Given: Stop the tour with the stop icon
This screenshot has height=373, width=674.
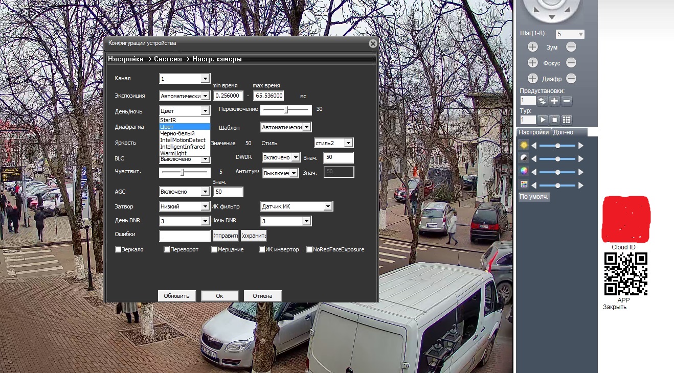Looking at the screenshot, I should pyautogui.click(x=554, y=120).
